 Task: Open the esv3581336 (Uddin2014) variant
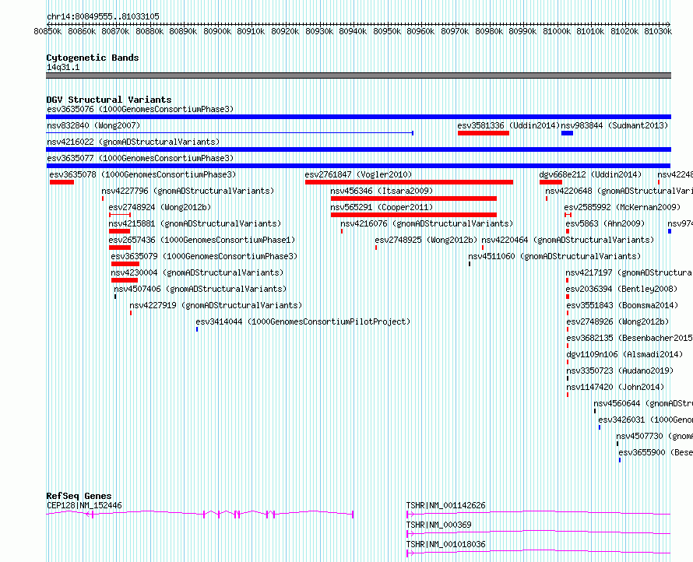click(x=508, y=125)
